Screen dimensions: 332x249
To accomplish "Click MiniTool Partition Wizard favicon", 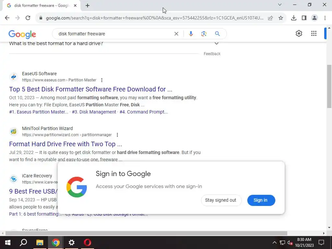I will [14, 132].
